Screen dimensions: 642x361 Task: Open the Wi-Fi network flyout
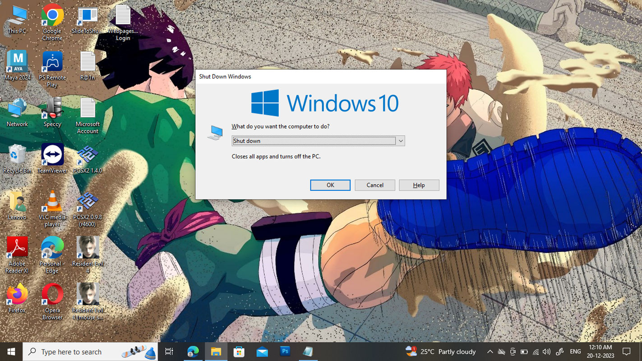point(536,352)
